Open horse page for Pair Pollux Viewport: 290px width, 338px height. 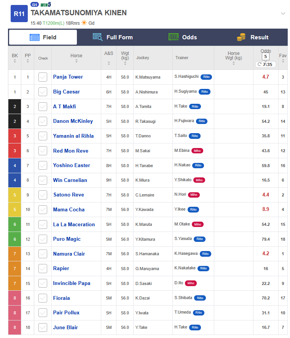66,312
